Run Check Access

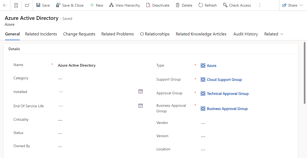(237, 5)
